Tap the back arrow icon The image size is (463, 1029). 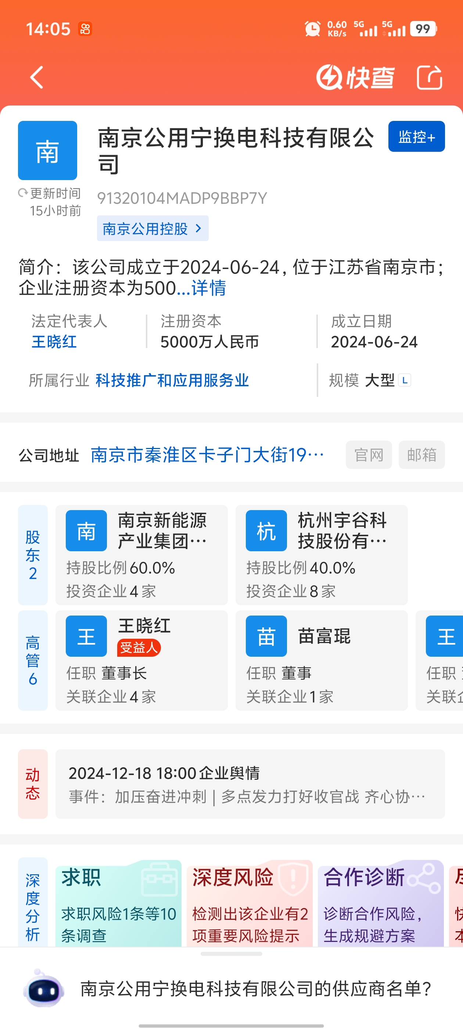click(x=37, y=77)
